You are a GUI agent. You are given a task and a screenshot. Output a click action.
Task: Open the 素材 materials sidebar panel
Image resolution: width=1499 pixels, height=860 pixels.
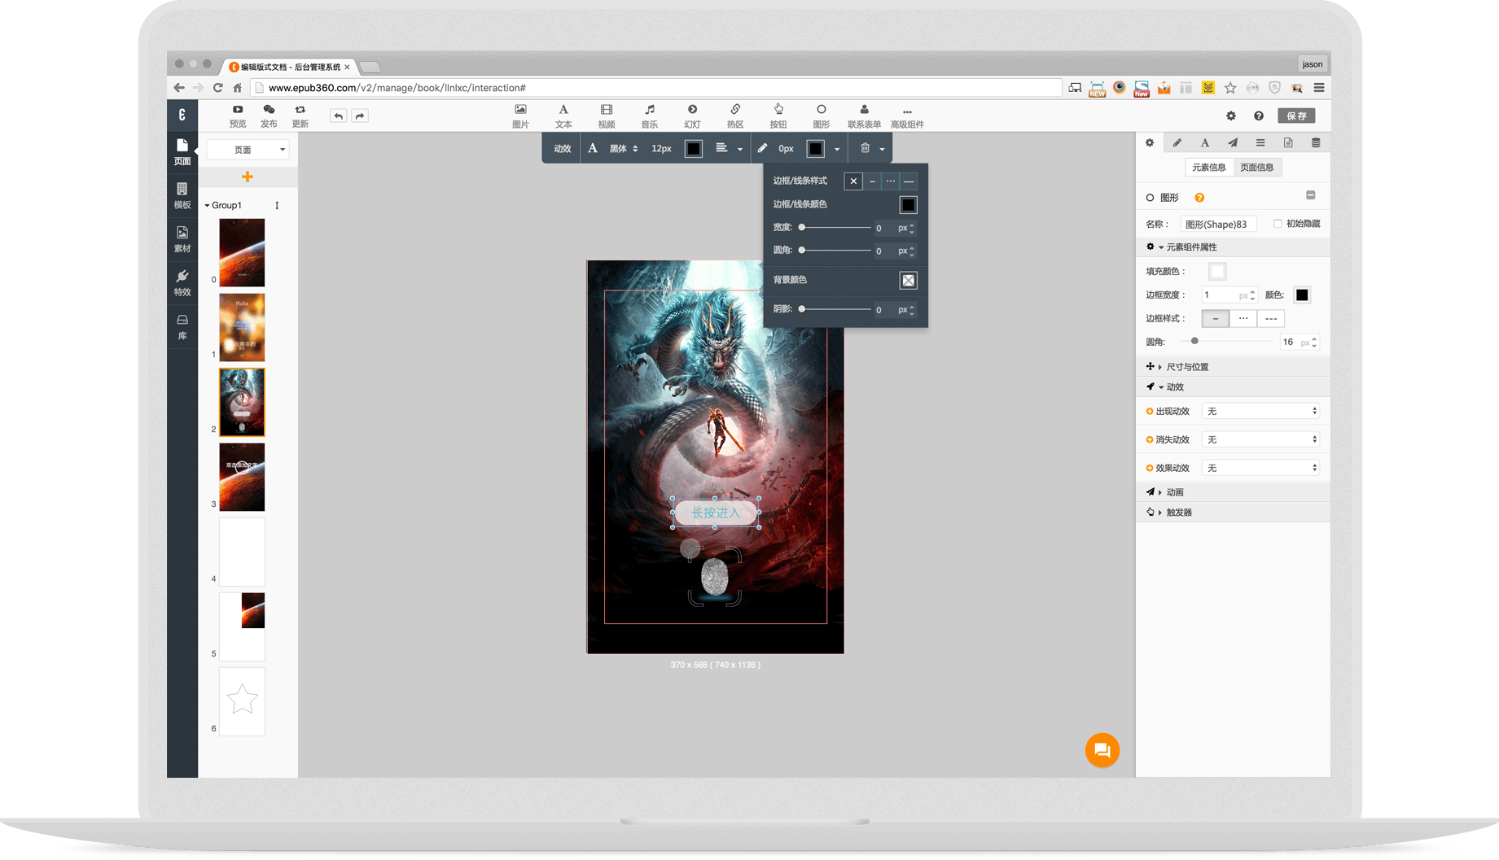point(182,239)
